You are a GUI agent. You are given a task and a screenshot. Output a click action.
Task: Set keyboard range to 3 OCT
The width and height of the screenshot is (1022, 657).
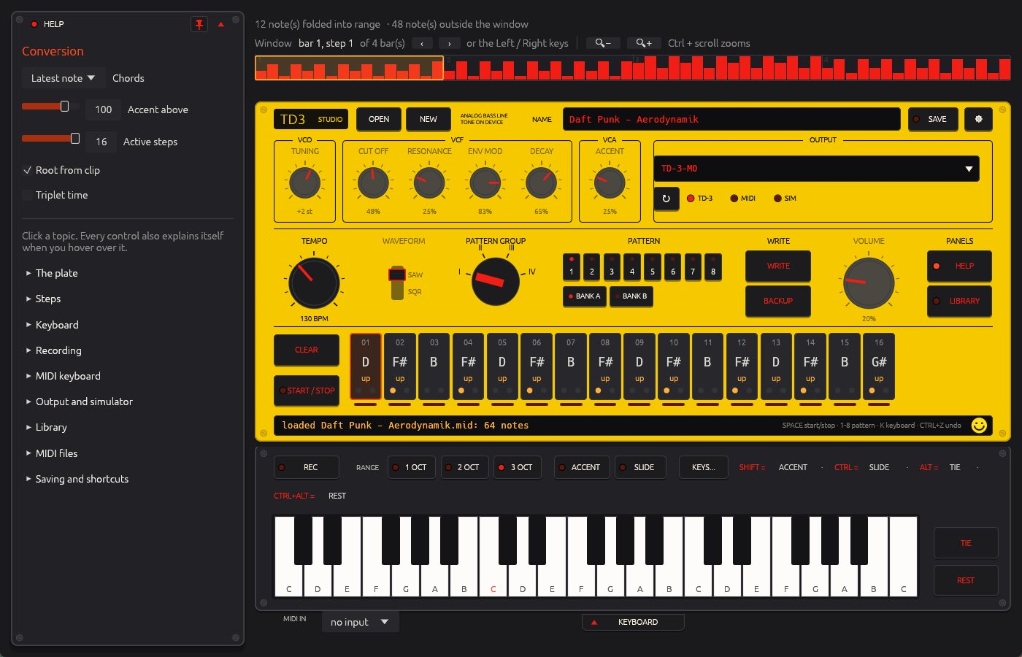[518, 467]
